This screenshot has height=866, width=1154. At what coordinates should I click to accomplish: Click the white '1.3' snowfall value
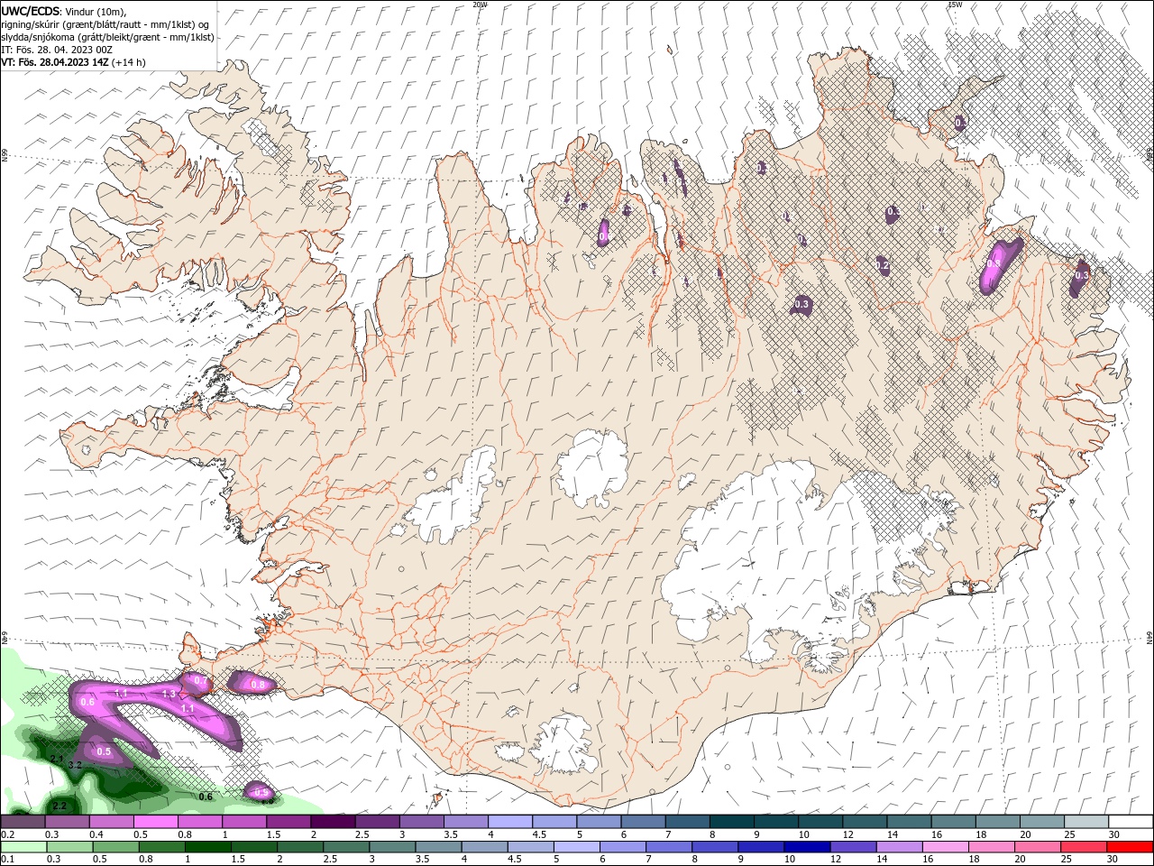[169, 694]
